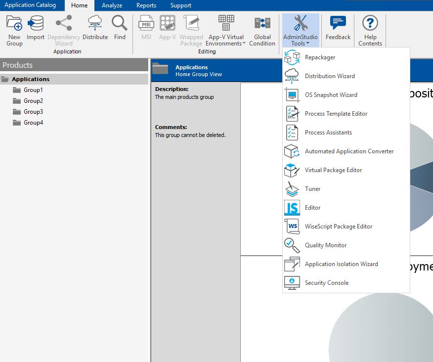Click the Automated Application Converter box icon
This screenshot has height=362, width=433.
(292, 151)
